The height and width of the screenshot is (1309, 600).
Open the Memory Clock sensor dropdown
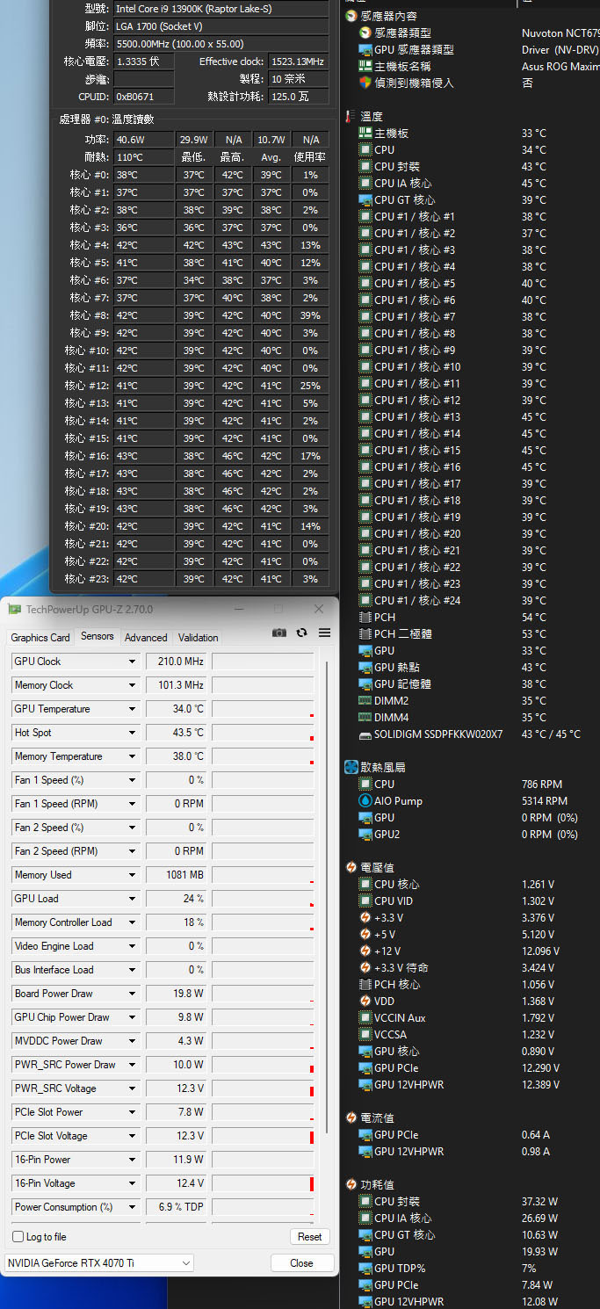(x=133, y=685)
